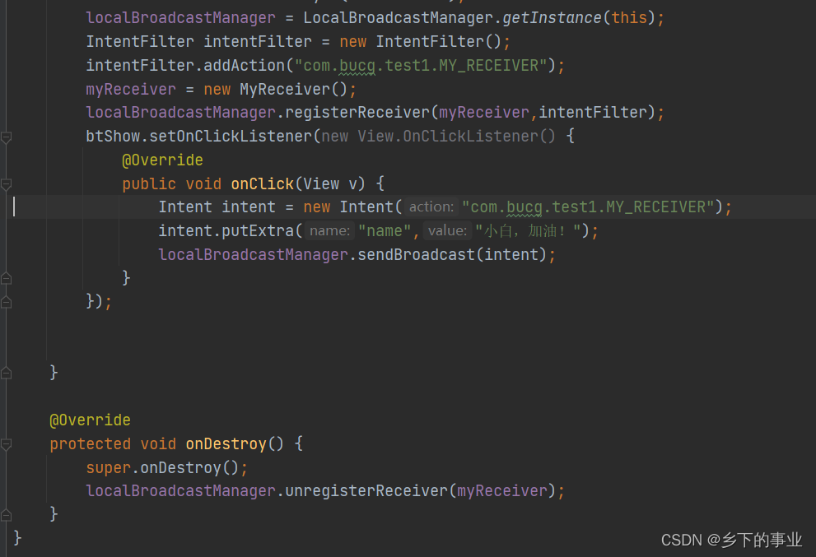Viewport: 816px width, 557px height.
Task: Click 'getInstance' method call text
Action: [552, 17]
